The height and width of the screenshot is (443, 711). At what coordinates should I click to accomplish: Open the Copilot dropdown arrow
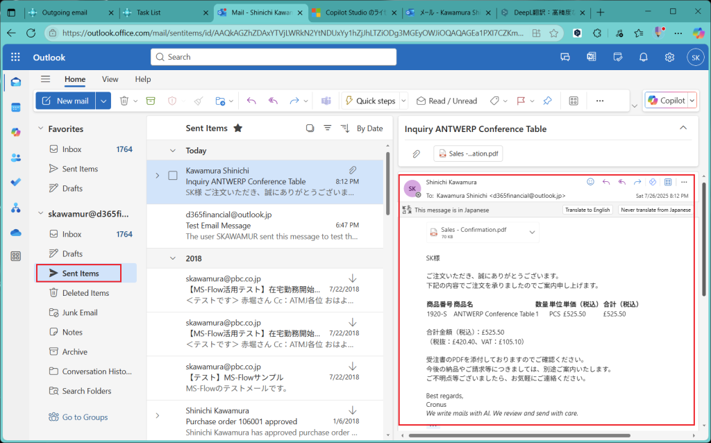[692, 101]
